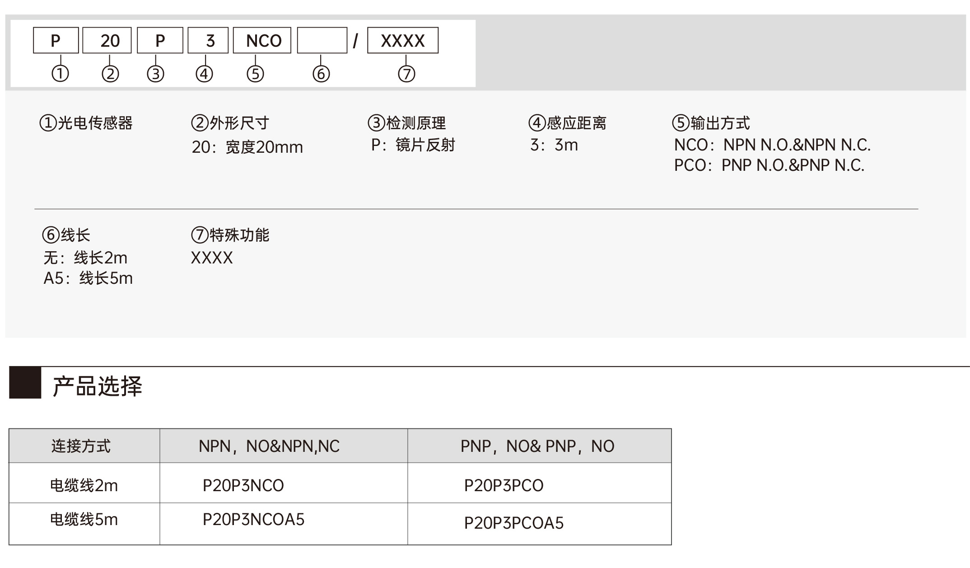Click the ⑤输出方式 heading

point(711,123)
